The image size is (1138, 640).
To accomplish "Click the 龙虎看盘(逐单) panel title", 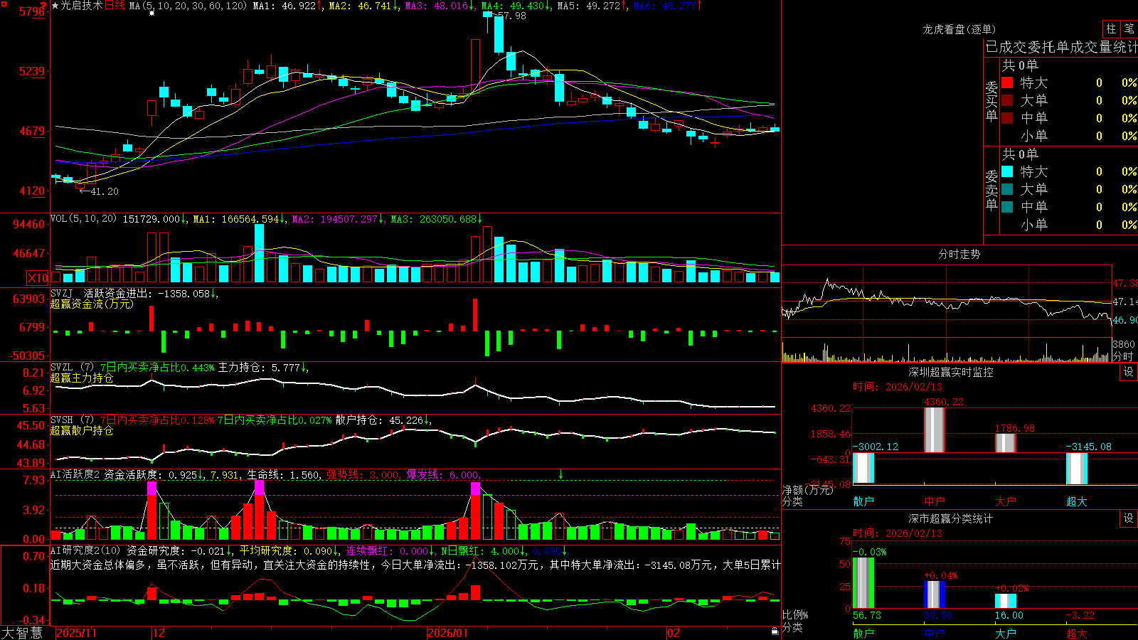I will (959, 29).
